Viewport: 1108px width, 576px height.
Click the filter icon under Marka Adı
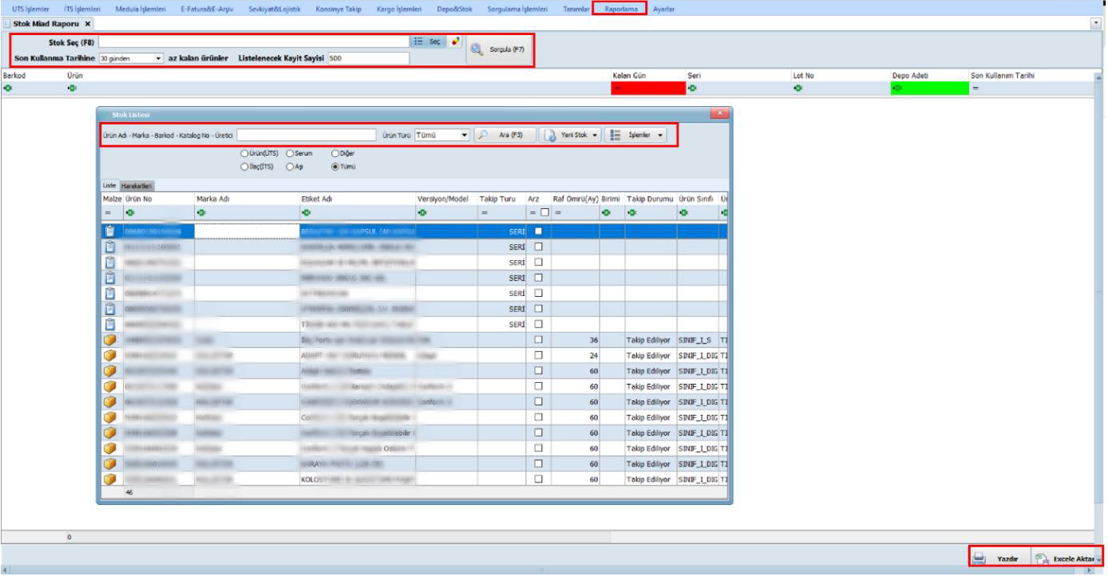tap(201, 213)
